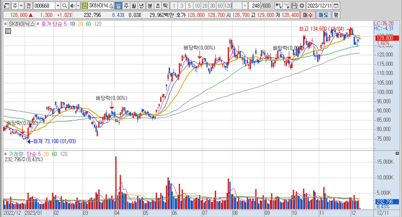Click the 232,796주(8.43%) volume readout

tap(24, 159)
